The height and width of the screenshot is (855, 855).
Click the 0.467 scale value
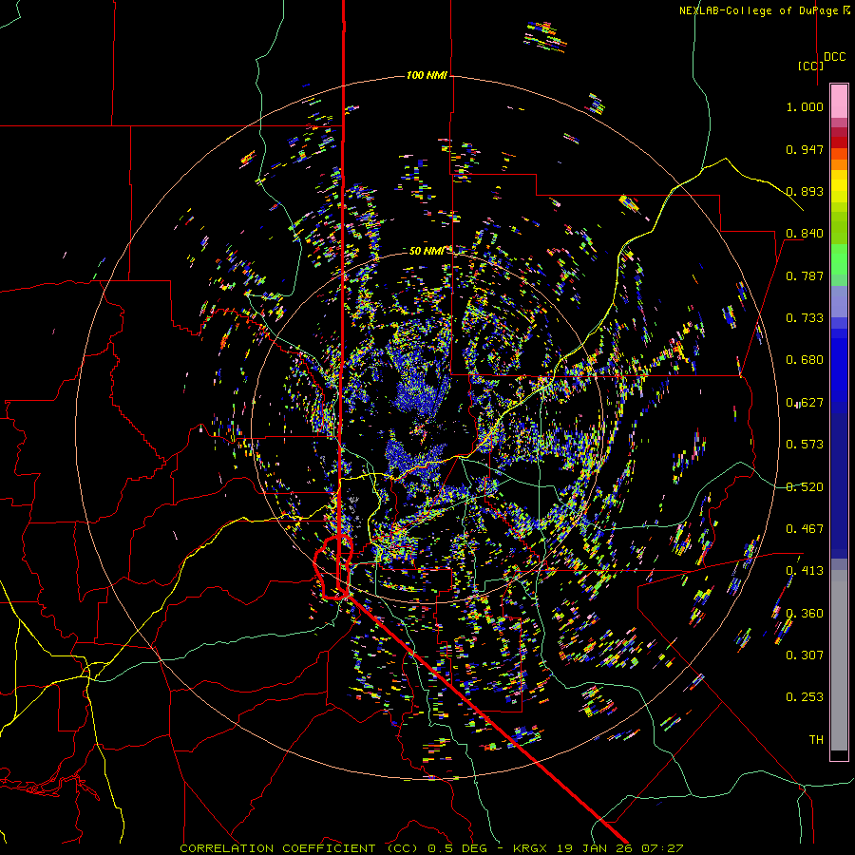pyautogui.click(x=805, y=529)
